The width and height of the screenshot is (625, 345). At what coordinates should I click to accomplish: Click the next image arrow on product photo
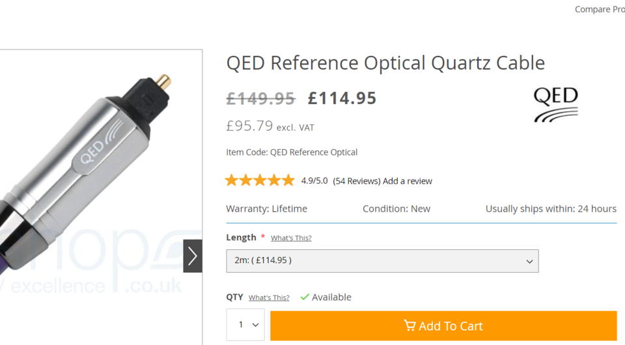click(x=193, y=256)
